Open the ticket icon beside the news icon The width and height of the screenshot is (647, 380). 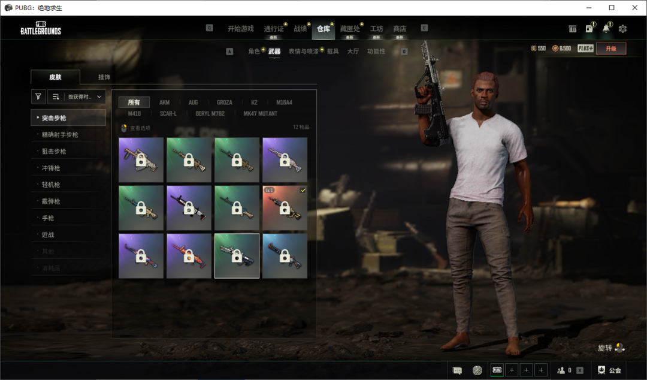[x=572, y=29]
